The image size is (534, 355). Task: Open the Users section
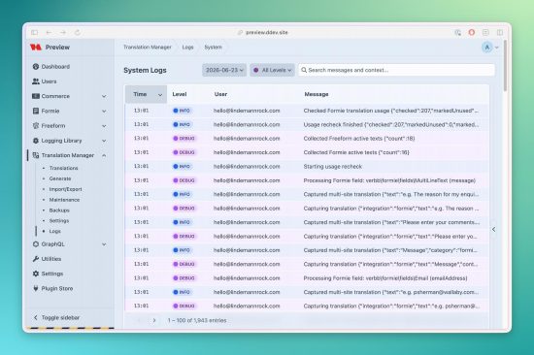pyautogui.click(x=45, y=81)
